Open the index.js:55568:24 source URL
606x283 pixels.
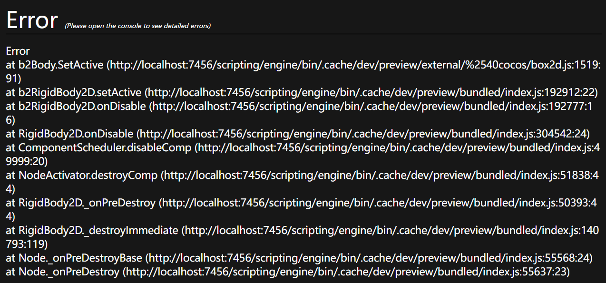[x=369, y=258]
